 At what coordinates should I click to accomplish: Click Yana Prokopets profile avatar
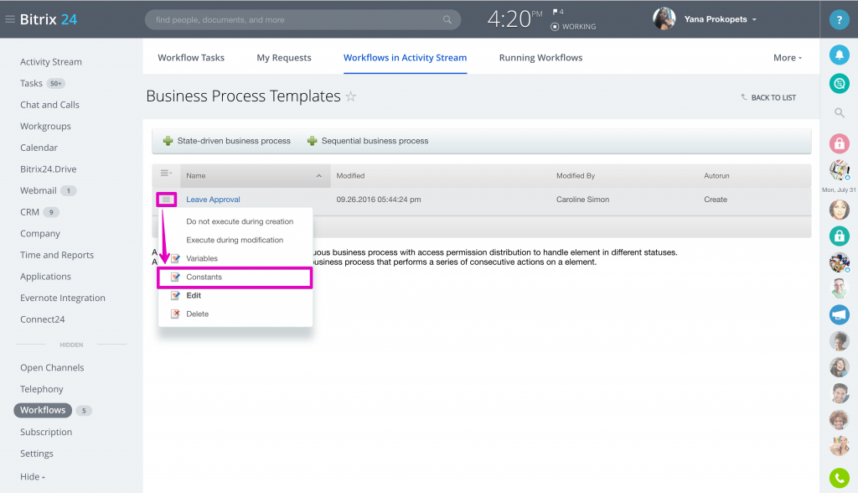coord(664,18)
